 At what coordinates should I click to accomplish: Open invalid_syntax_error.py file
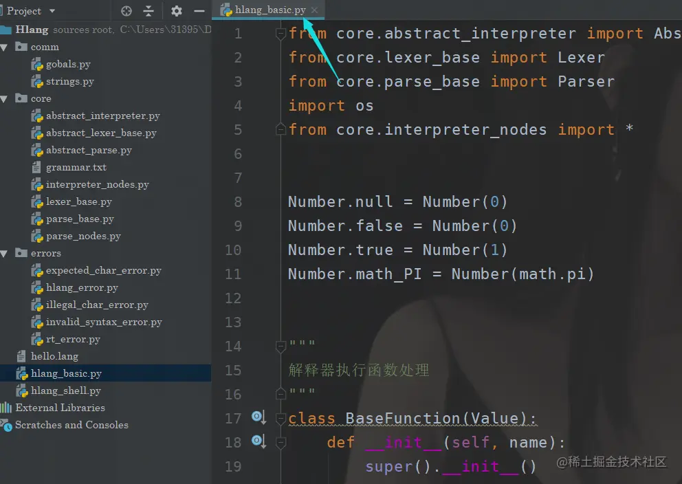click(x=104, y=322)
